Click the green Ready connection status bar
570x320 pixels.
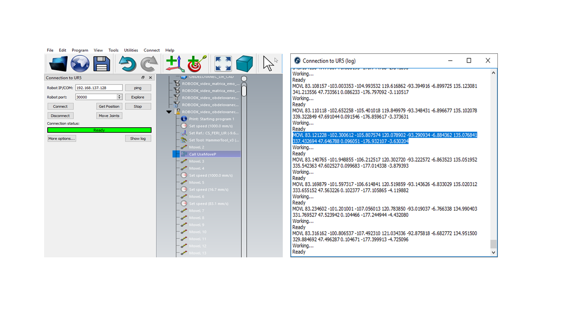pyautogui.click(x=99, y=130)
